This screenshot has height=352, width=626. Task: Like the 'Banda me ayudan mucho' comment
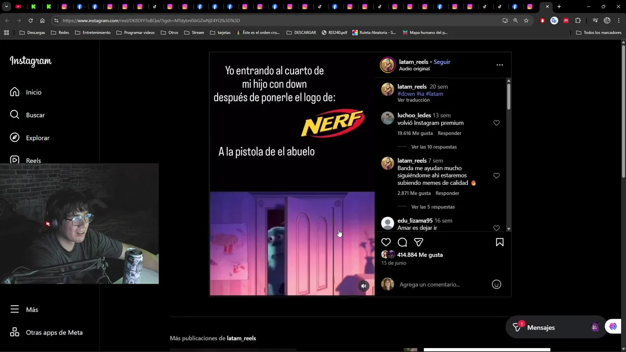[x=496, y=176]
